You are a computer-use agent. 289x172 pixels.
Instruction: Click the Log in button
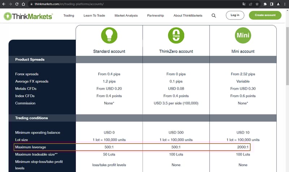click(235, 15)
